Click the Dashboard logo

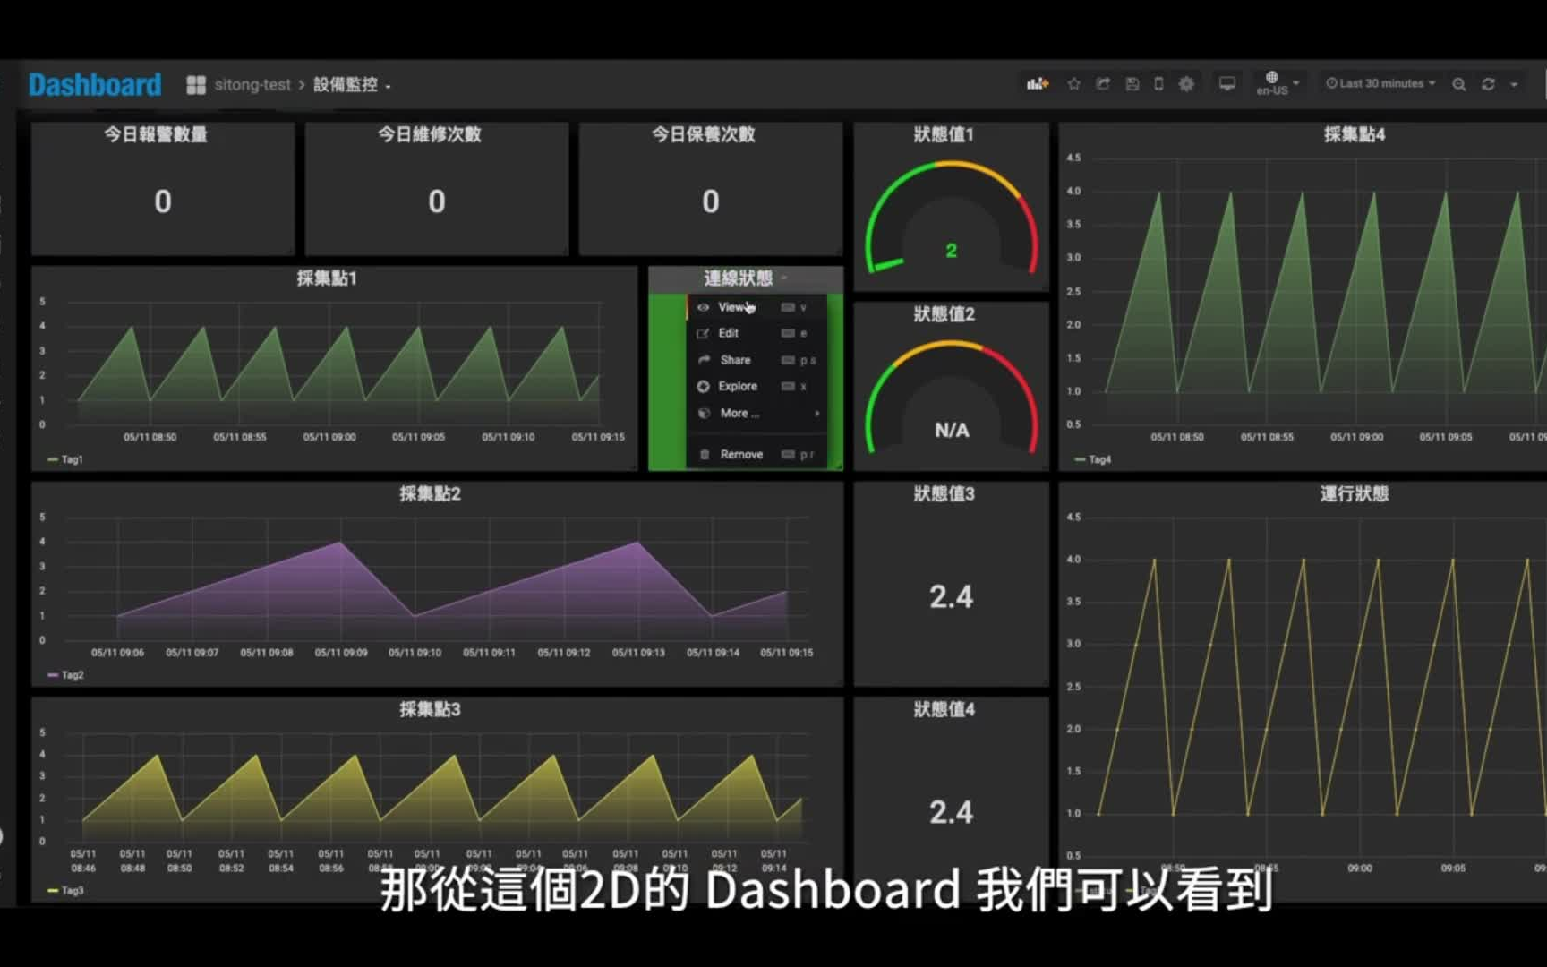(94, 83)
